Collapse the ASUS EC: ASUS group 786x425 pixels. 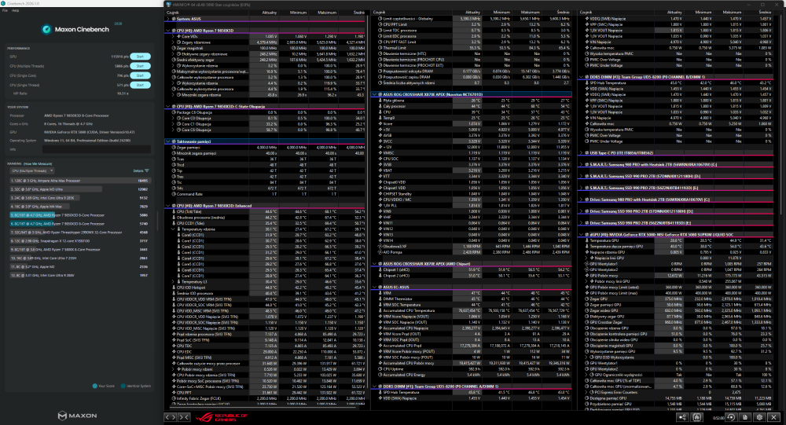tap(374, 288)
